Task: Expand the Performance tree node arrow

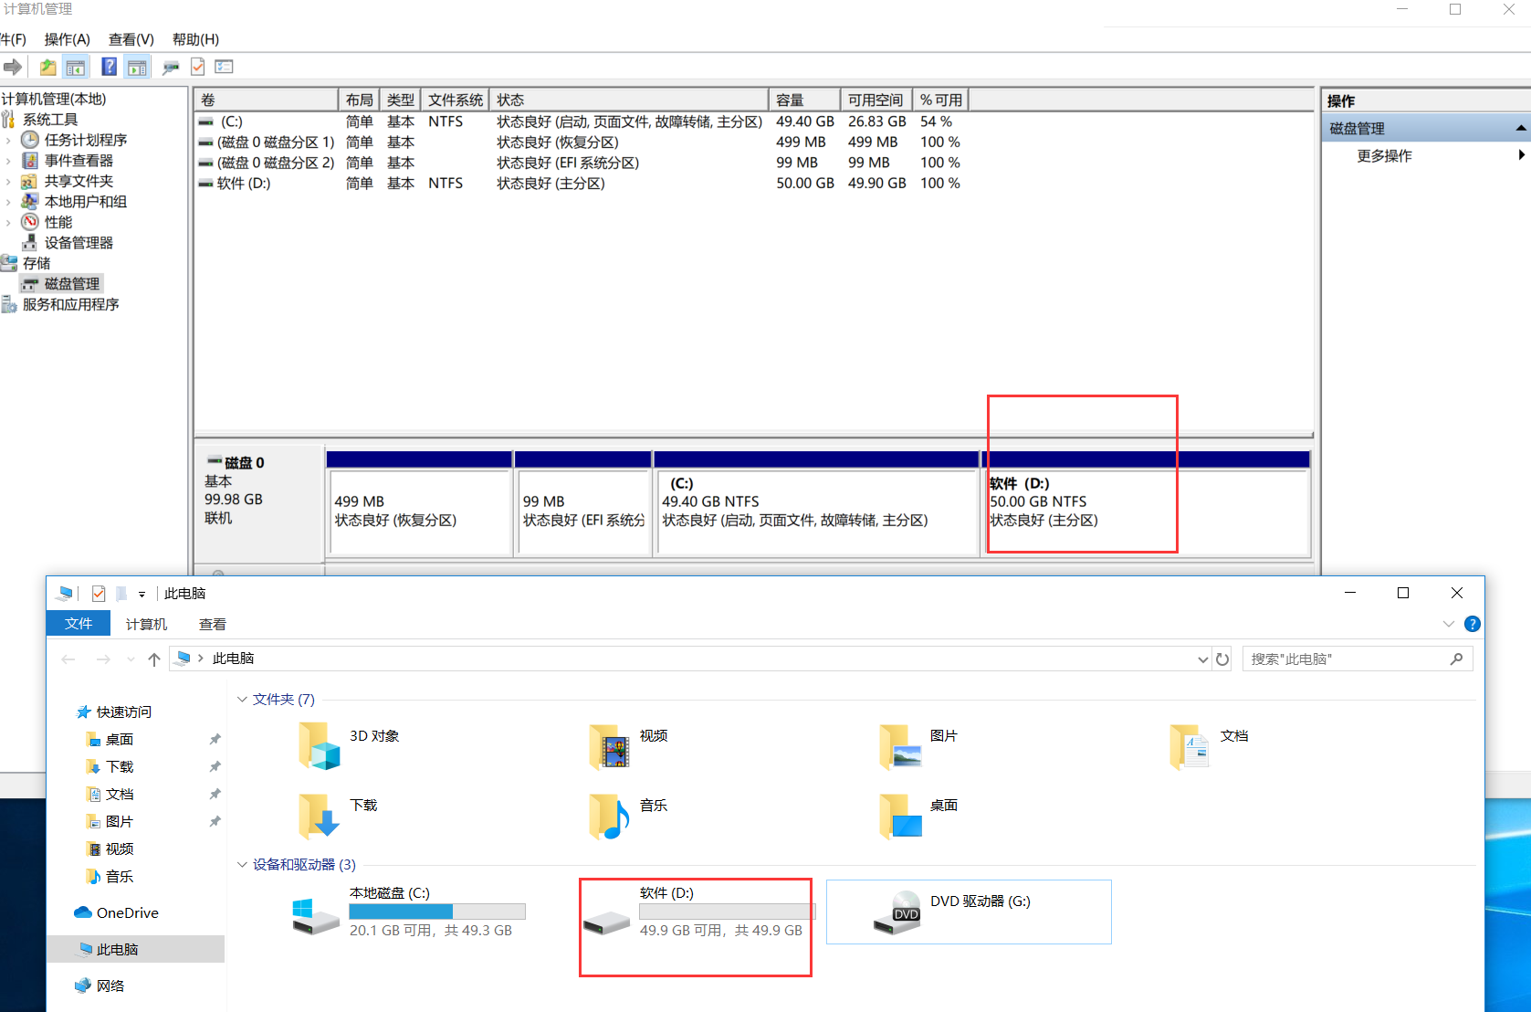Action: tap(8, 222)
